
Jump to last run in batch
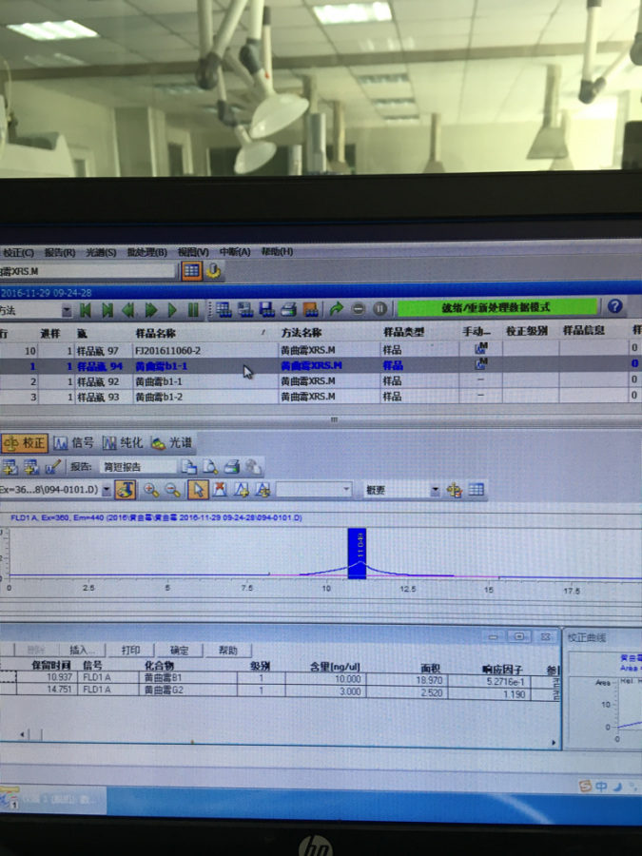[107, 310]
